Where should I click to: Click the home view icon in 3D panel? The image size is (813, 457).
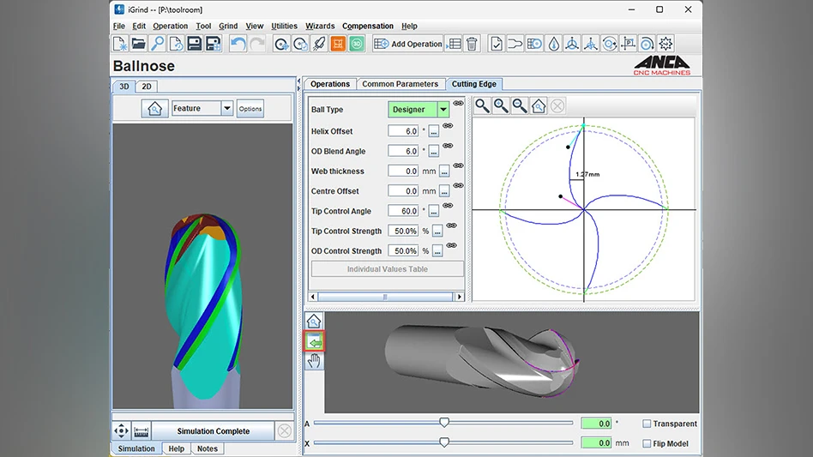154,108
